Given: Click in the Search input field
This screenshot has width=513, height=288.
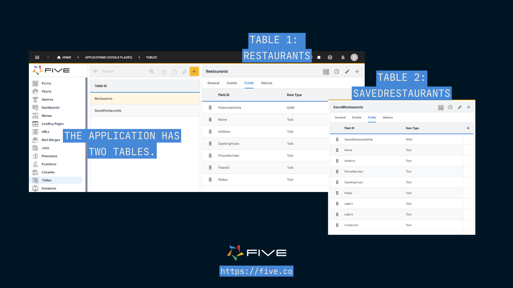Looking at the screenshot, I should [x=124, y=72].
